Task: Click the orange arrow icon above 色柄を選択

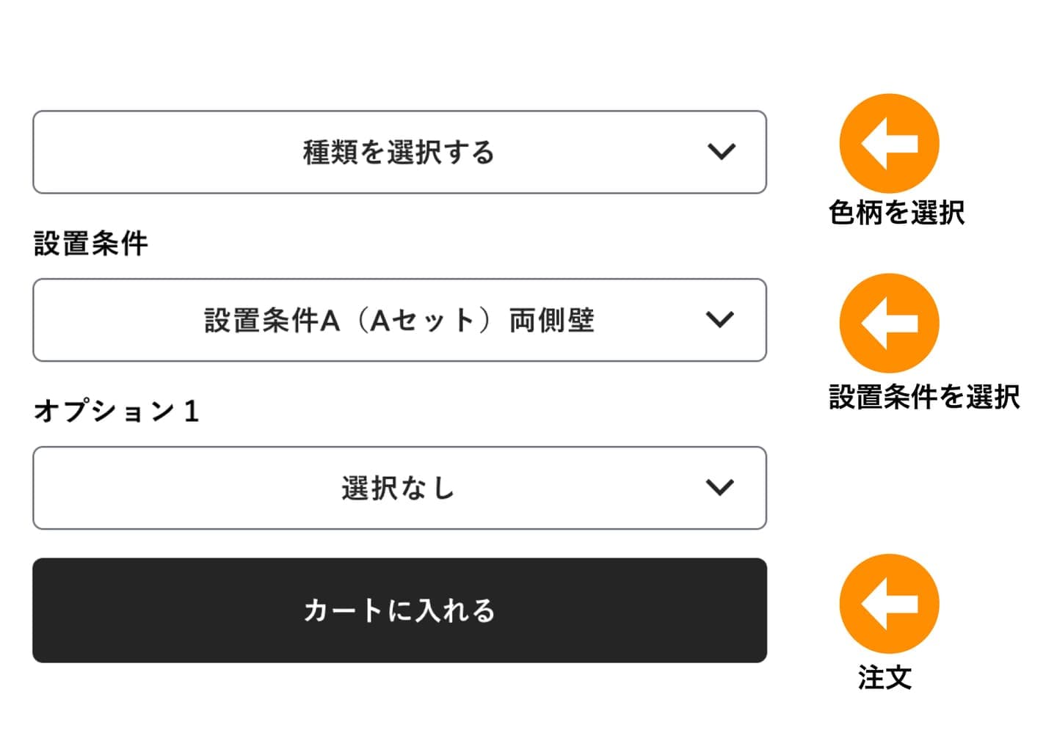Action: click(x=889, y=143)
